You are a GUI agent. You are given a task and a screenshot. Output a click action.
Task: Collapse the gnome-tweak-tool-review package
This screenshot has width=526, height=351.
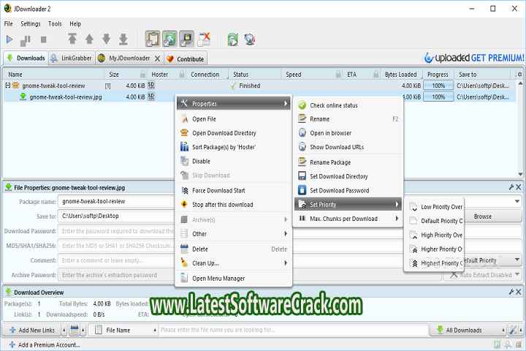(x=7, y=86)
